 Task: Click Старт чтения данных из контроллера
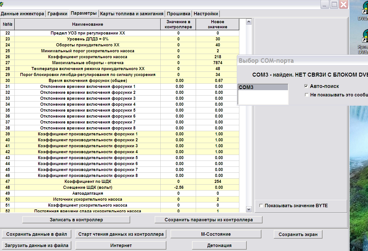click(121, 234)
